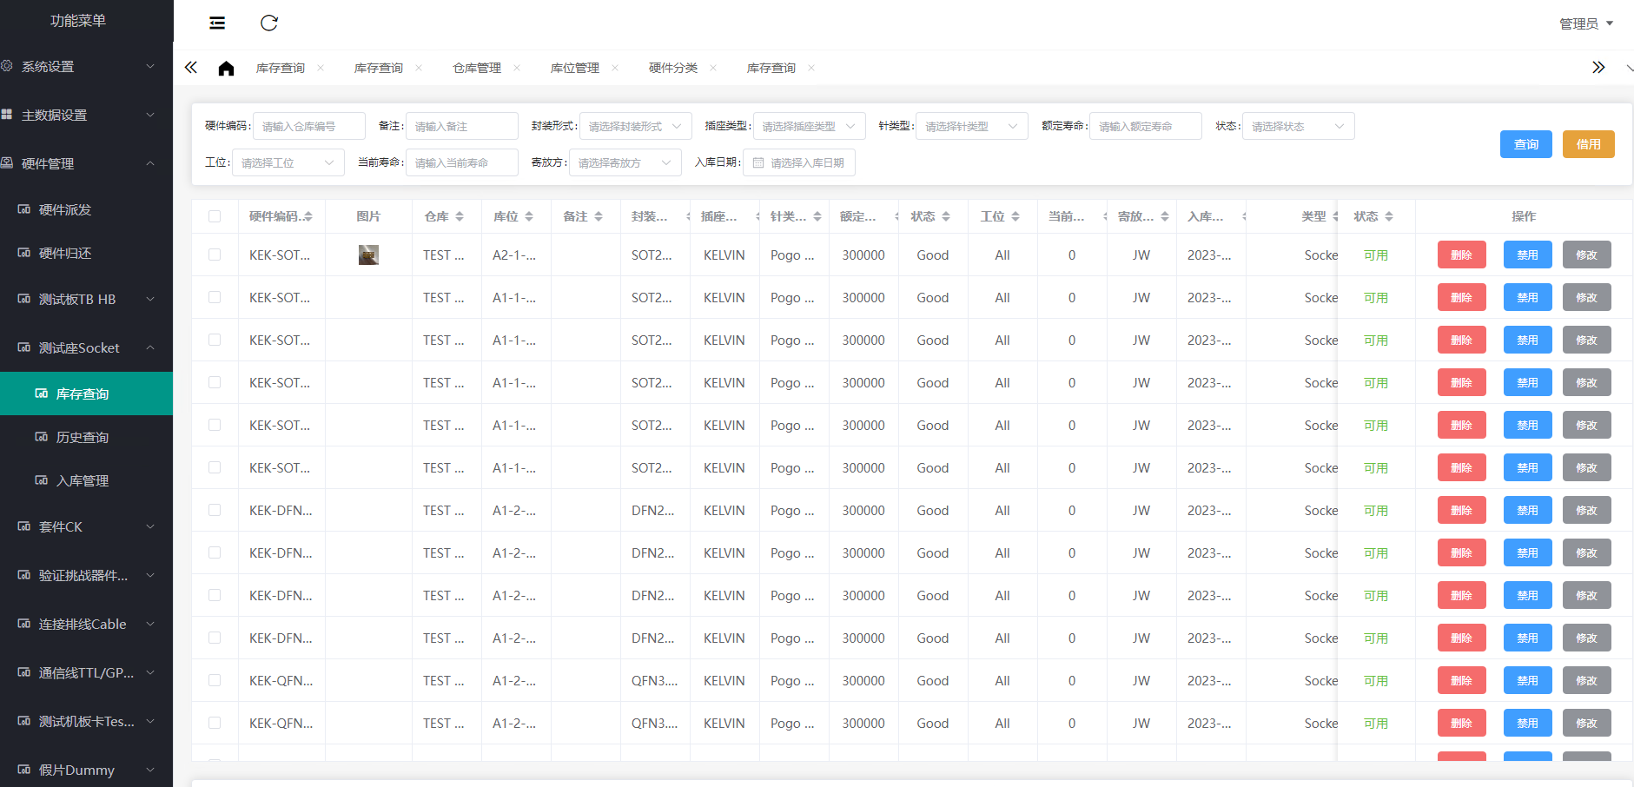Click the orange 借用 button

pos(1588,144)
